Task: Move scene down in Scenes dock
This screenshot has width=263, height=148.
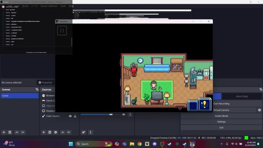Action: coord(23,132)
